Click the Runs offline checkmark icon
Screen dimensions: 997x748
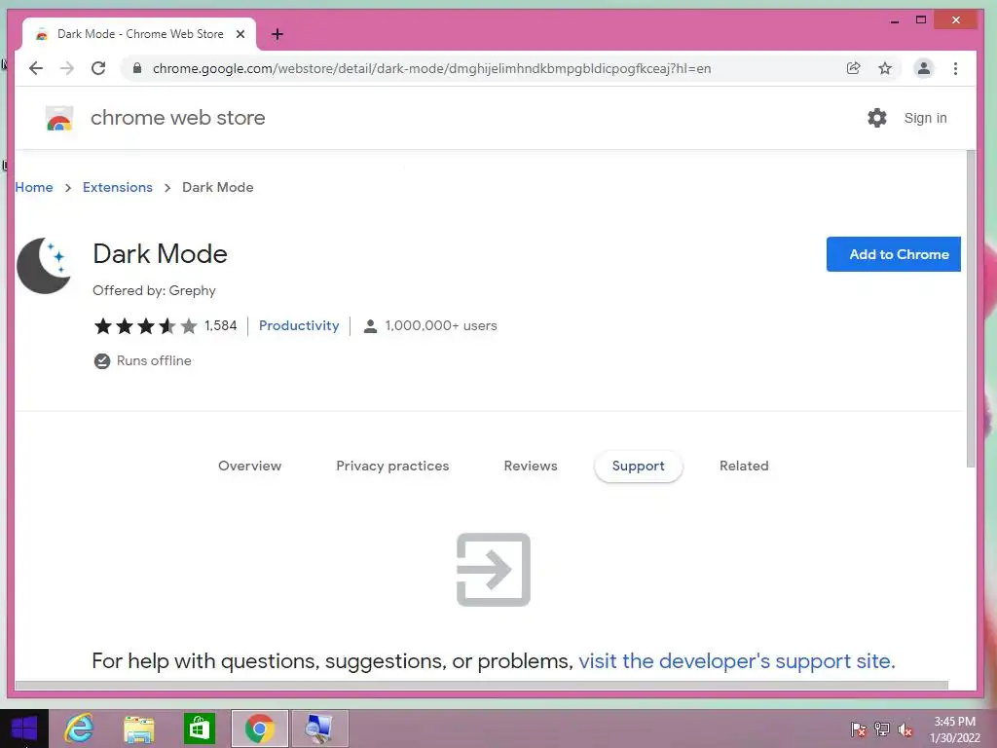click(101, 361)
